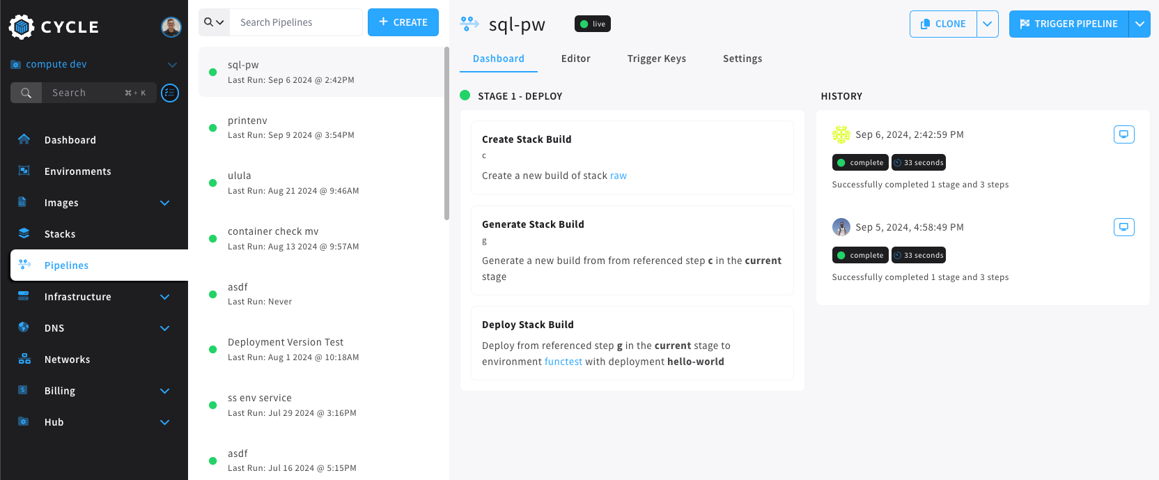The width and height of the screenshot is (1159, 480).
Task: Click the Pipelines icon in sidebar
Action: (x=24, y=265)
